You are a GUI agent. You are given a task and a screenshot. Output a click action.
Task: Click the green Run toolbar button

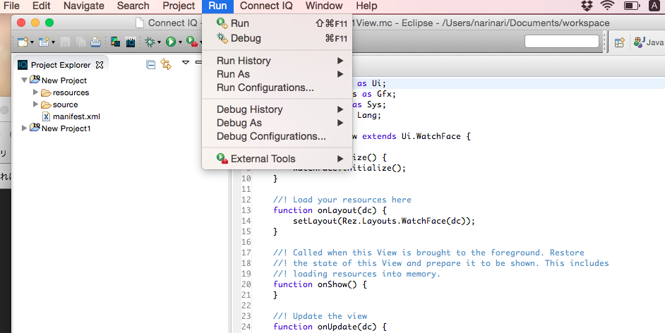[x=171, y=42]
